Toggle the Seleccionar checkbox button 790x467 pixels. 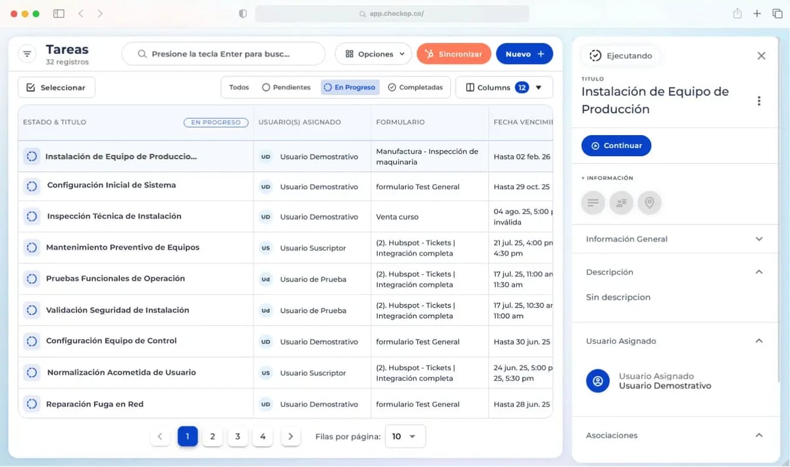57,88
